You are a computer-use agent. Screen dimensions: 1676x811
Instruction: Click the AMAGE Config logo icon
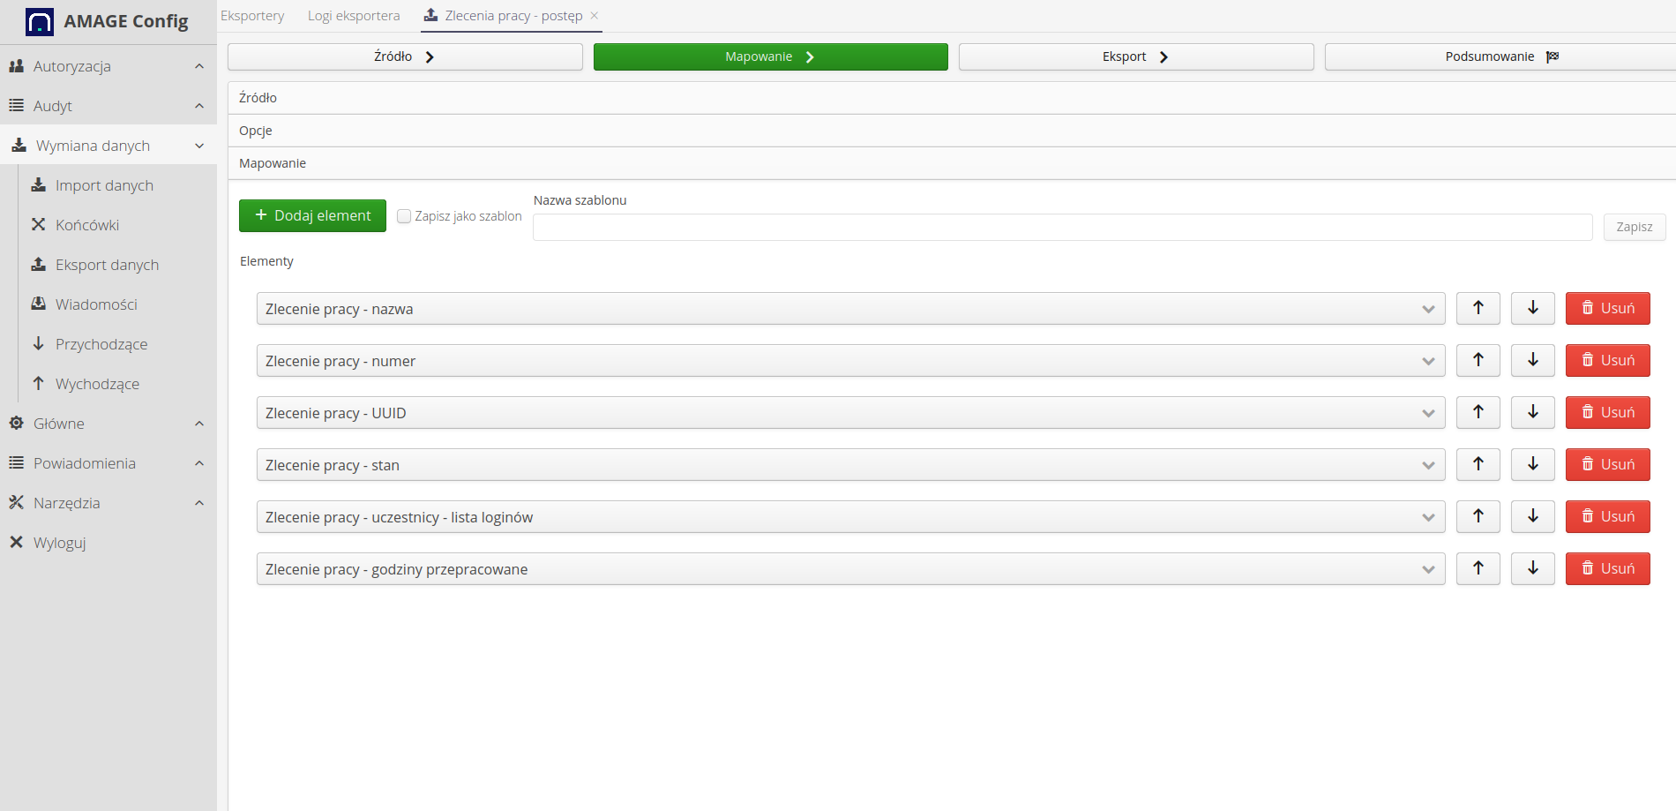click(x=40, y=21)
